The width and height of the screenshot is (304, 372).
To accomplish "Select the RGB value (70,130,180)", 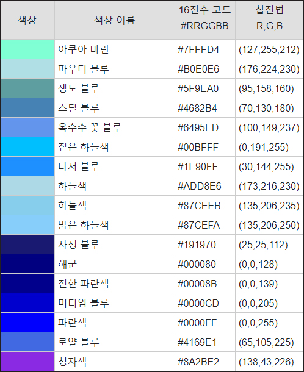I will (x=266, y=108).
